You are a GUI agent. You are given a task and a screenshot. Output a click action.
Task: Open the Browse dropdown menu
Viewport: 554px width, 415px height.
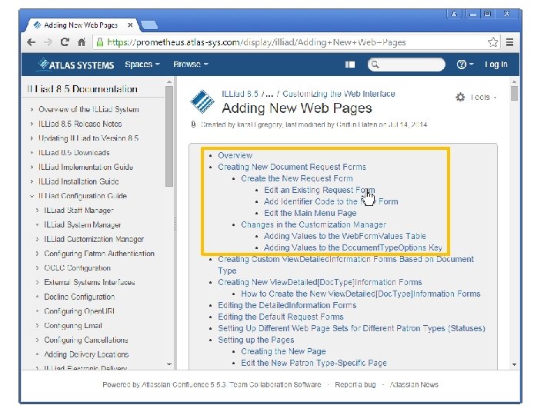coord(191,65)
